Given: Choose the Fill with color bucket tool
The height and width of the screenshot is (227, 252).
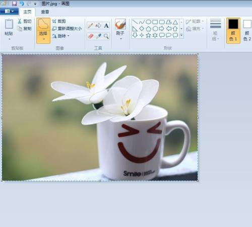Looking at the screenshot, I should point(98,26).
